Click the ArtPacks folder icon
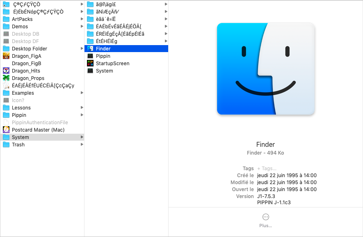Viewport: 363px width, 237px height. 6,19
